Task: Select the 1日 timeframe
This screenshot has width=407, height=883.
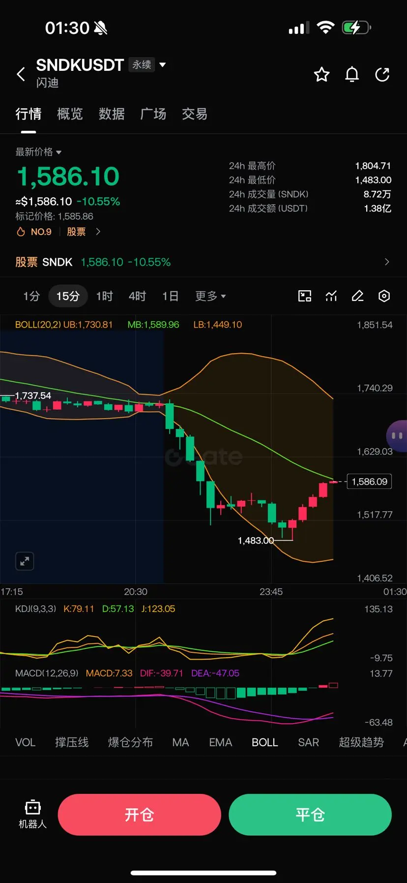Action: 171,296
